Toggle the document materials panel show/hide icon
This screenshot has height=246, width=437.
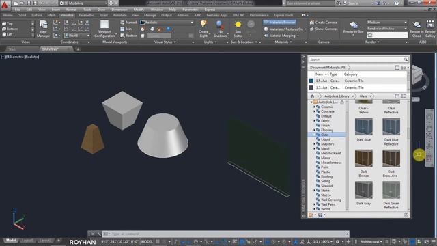tap(397, 68)
